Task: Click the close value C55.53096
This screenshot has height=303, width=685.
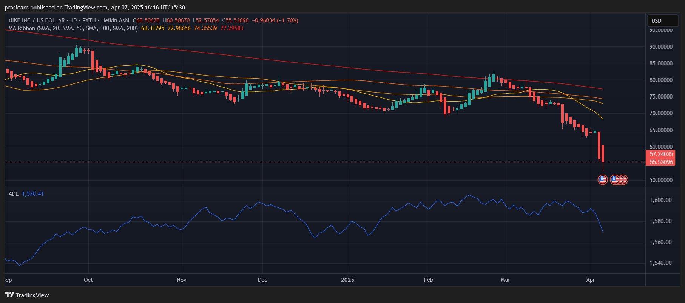Action: click(x=235, y=20)
